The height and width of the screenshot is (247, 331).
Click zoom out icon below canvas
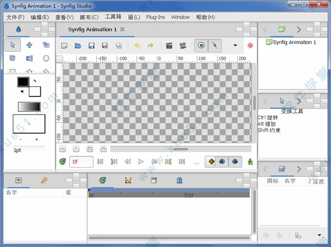pos(62,149)
